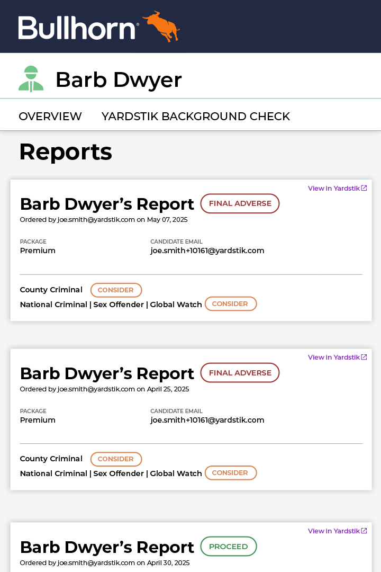Click the Bullhorn logo in the header
This screenshot has width=381, height=572.
tap(99, 26)
